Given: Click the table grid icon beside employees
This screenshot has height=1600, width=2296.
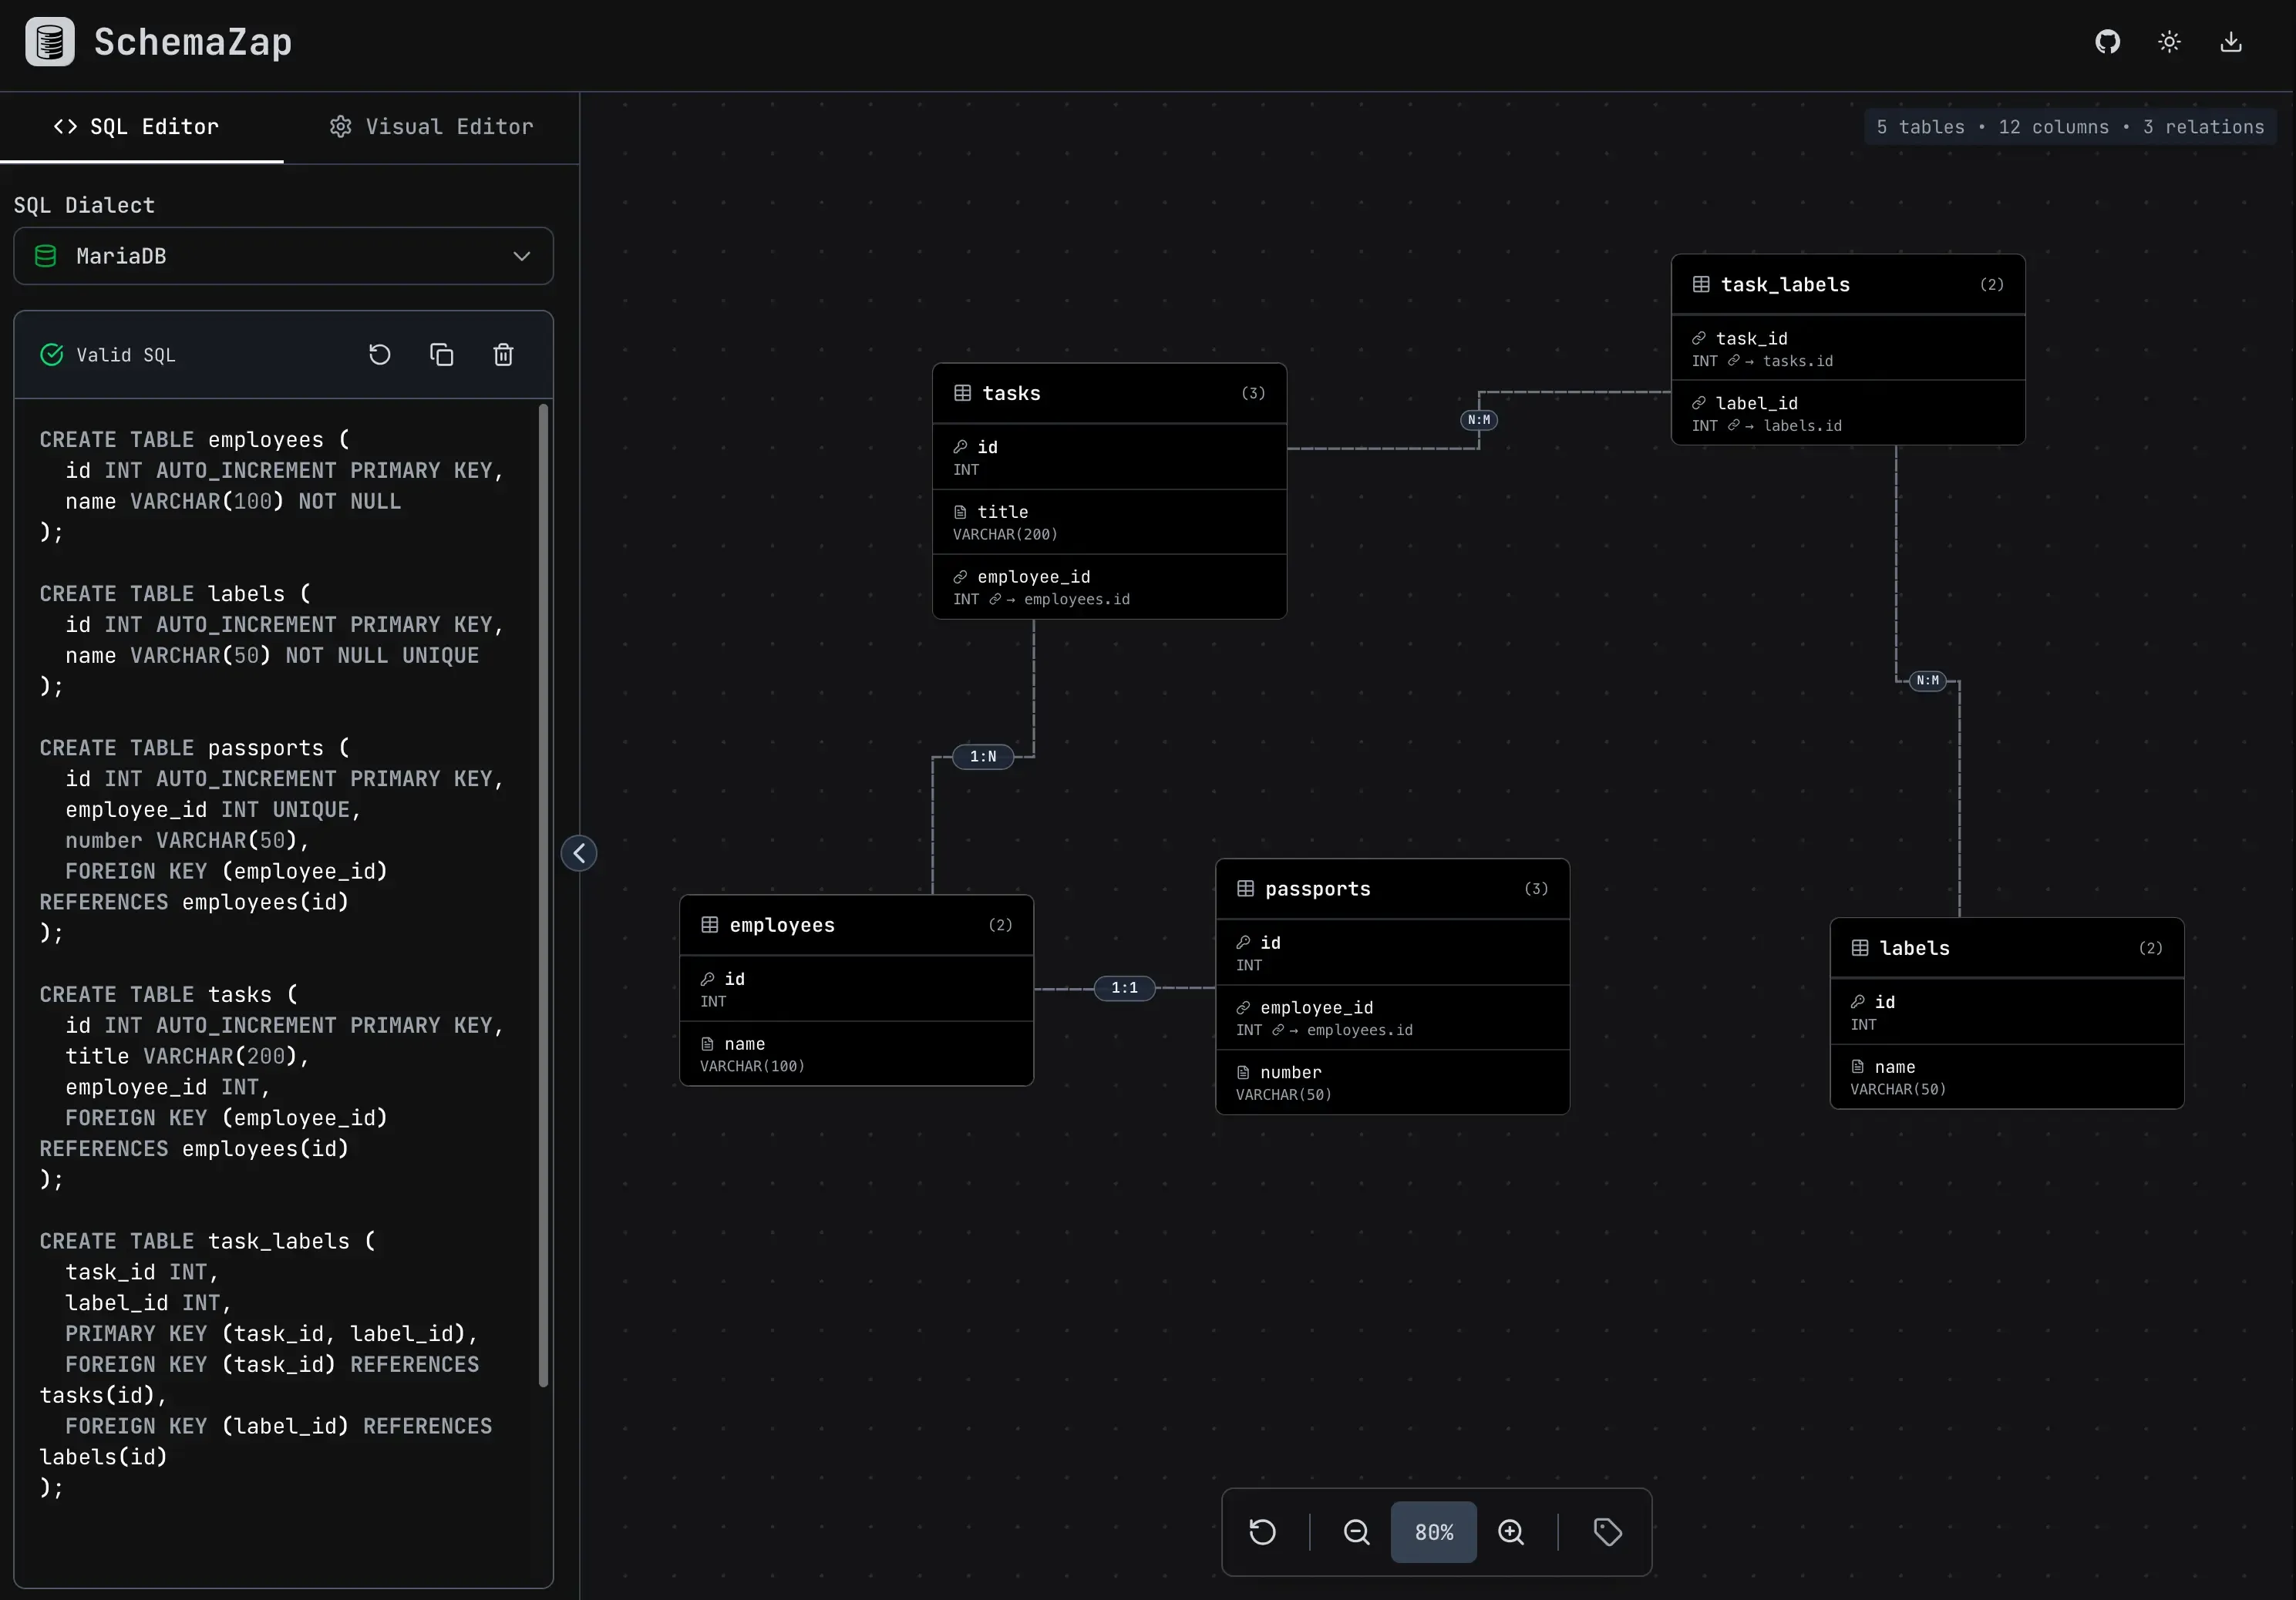Looking at the screenshot, I should (709, 926).
